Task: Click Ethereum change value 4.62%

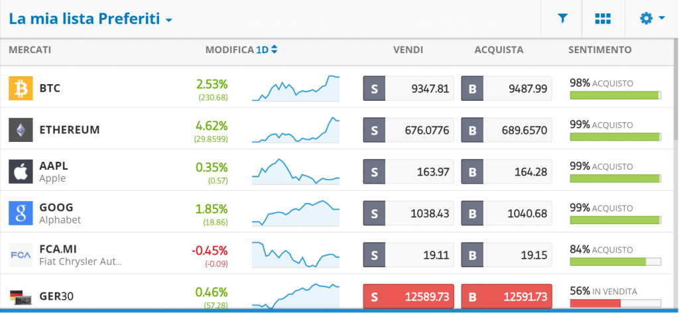Action: click(212, 125)
